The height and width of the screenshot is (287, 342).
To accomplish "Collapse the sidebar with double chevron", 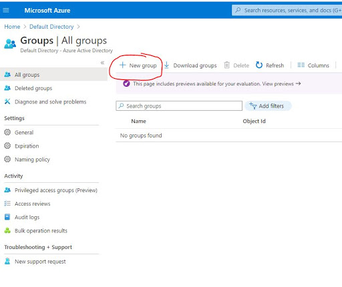I will (102, 63).
